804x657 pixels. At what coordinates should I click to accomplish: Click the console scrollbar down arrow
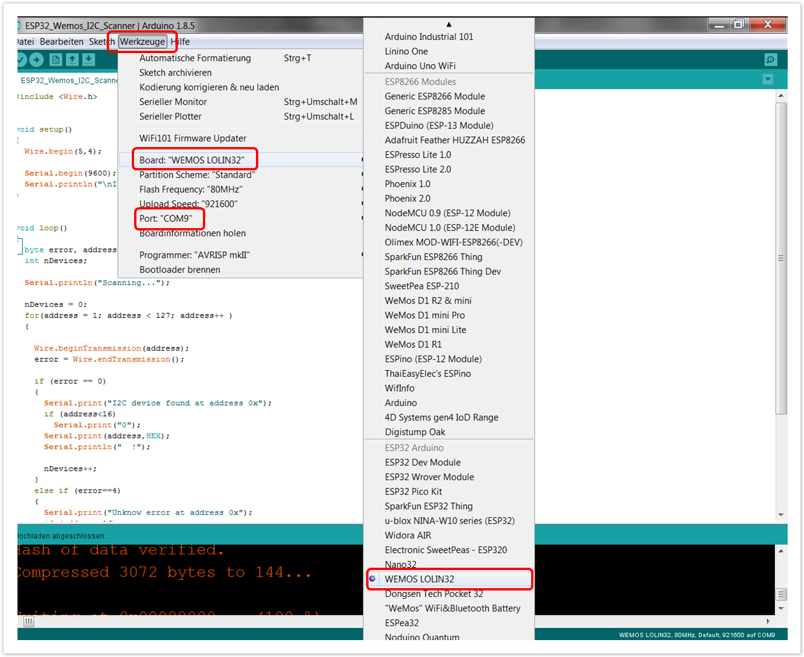click(x=781, y=609)
